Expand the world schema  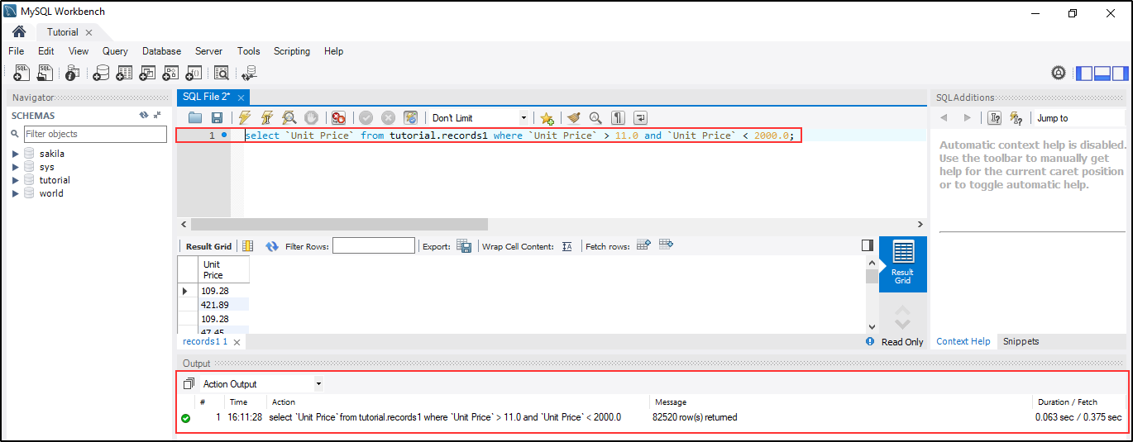pos(15,193)
